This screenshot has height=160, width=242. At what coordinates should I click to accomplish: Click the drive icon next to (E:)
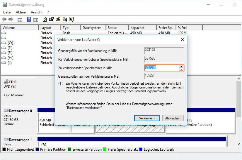point(4,48)
